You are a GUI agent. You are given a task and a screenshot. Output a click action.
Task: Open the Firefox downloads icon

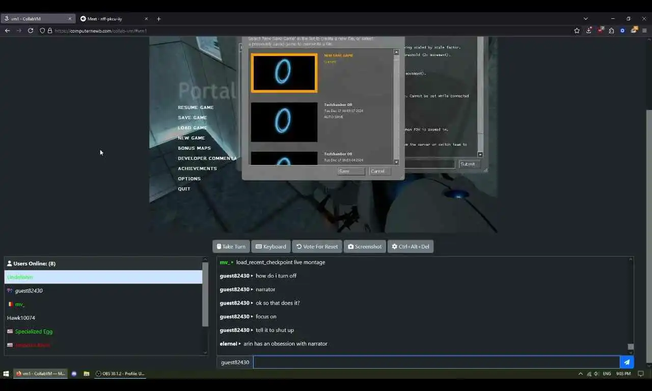(x=589, y=31)
